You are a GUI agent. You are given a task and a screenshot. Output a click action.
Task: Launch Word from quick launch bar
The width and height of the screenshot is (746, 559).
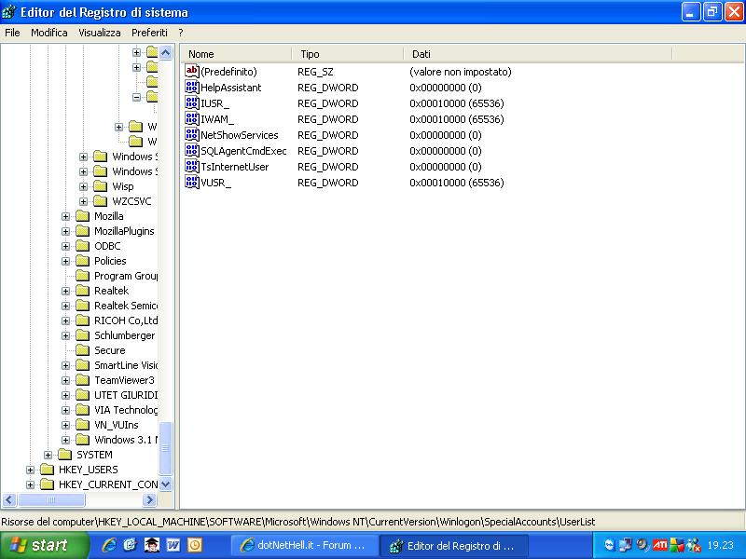click(173, 545)
